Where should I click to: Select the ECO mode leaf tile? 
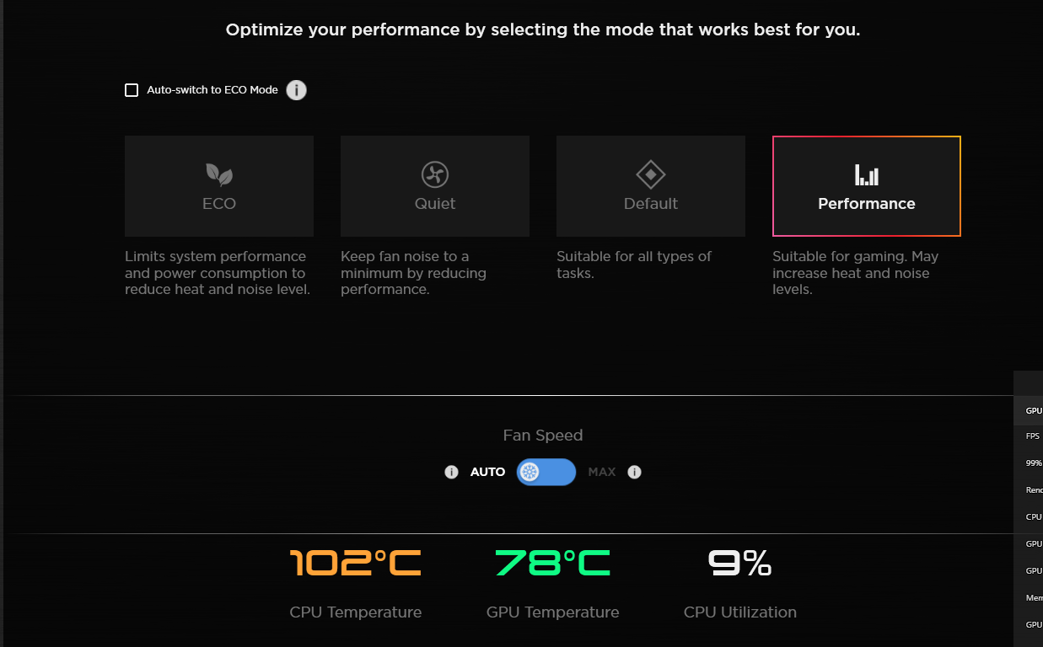[x=219, y=186]
